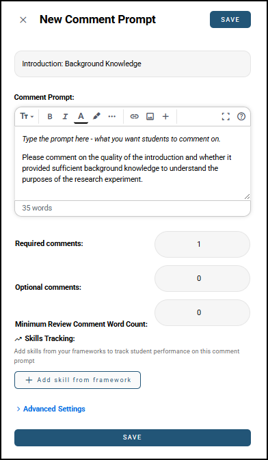Screen dimensions: 268x460
Task: Toggle italic formatting
Action: (x=65, y=116)
